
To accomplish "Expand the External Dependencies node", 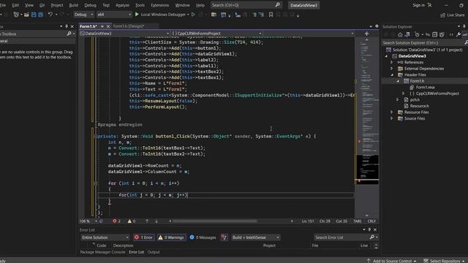I will [392, 69].
